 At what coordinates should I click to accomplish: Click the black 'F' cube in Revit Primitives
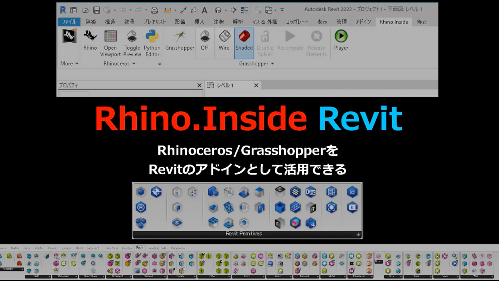[x=279, y=223]
